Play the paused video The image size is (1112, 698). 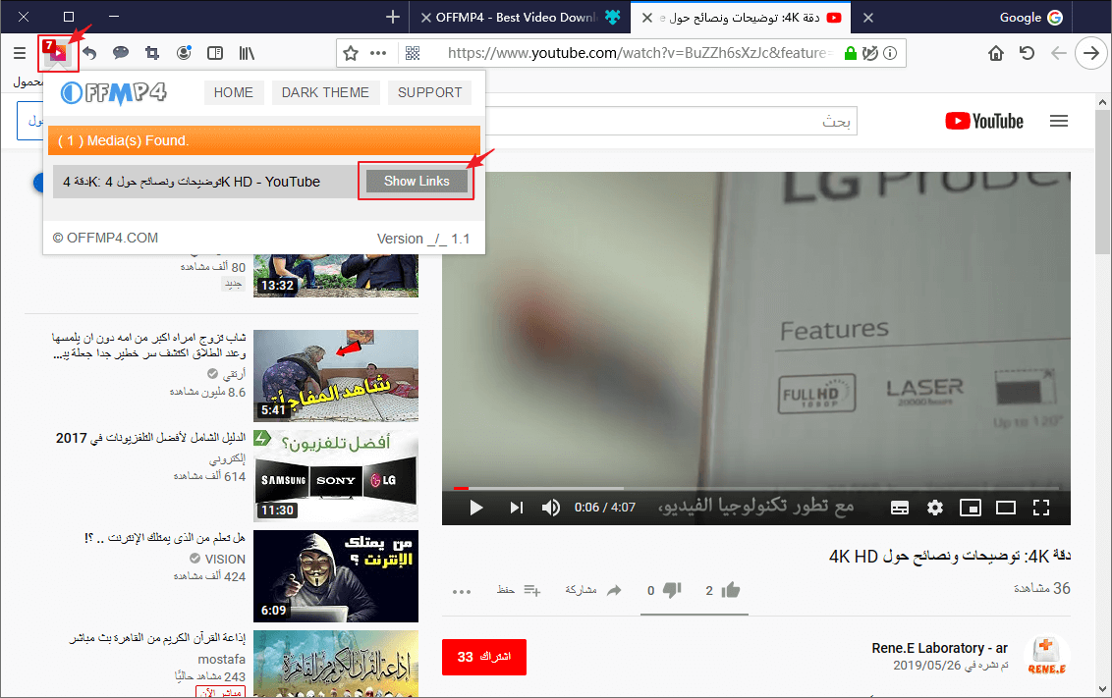(476, 508)
